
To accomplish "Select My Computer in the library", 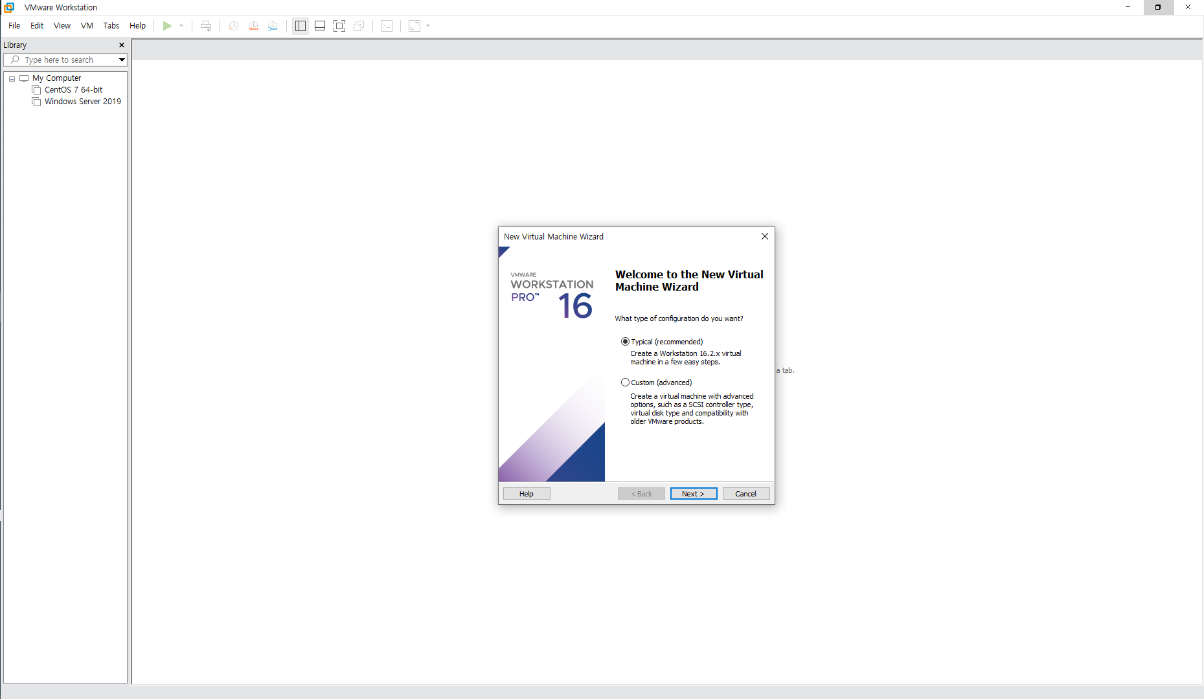I will point(57,78).
